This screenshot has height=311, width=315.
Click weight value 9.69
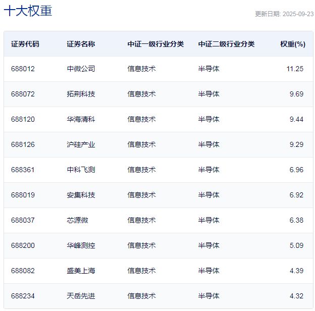(x=296, y=94)
